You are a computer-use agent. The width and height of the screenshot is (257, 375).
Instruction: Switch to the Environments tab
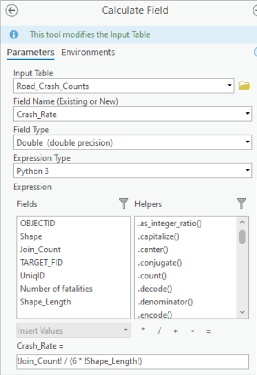(x=88, y=52)
